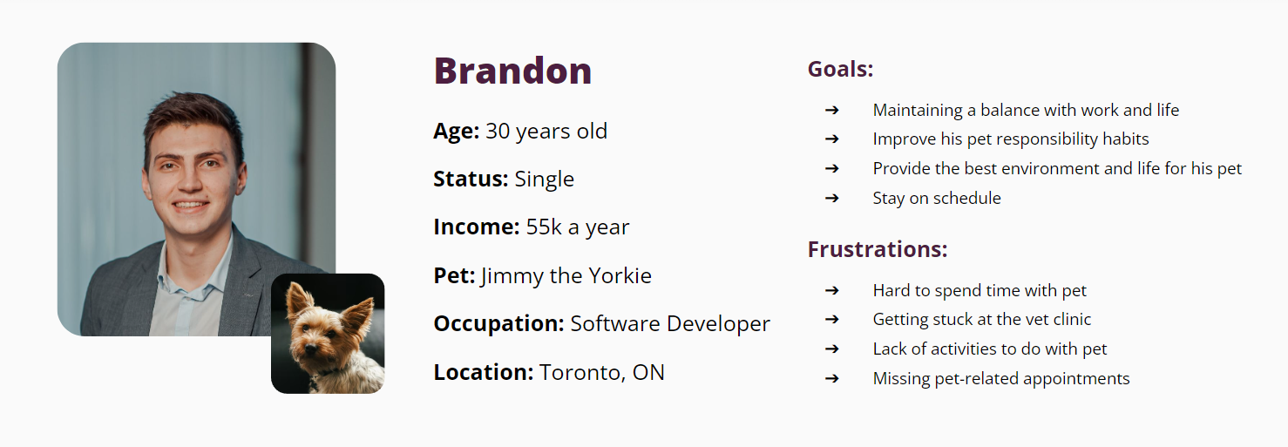The height and width of the screenshot is (447, 1288).
Task: Click the Getting stuck at the vet clinic text
Action: [982, 320]
